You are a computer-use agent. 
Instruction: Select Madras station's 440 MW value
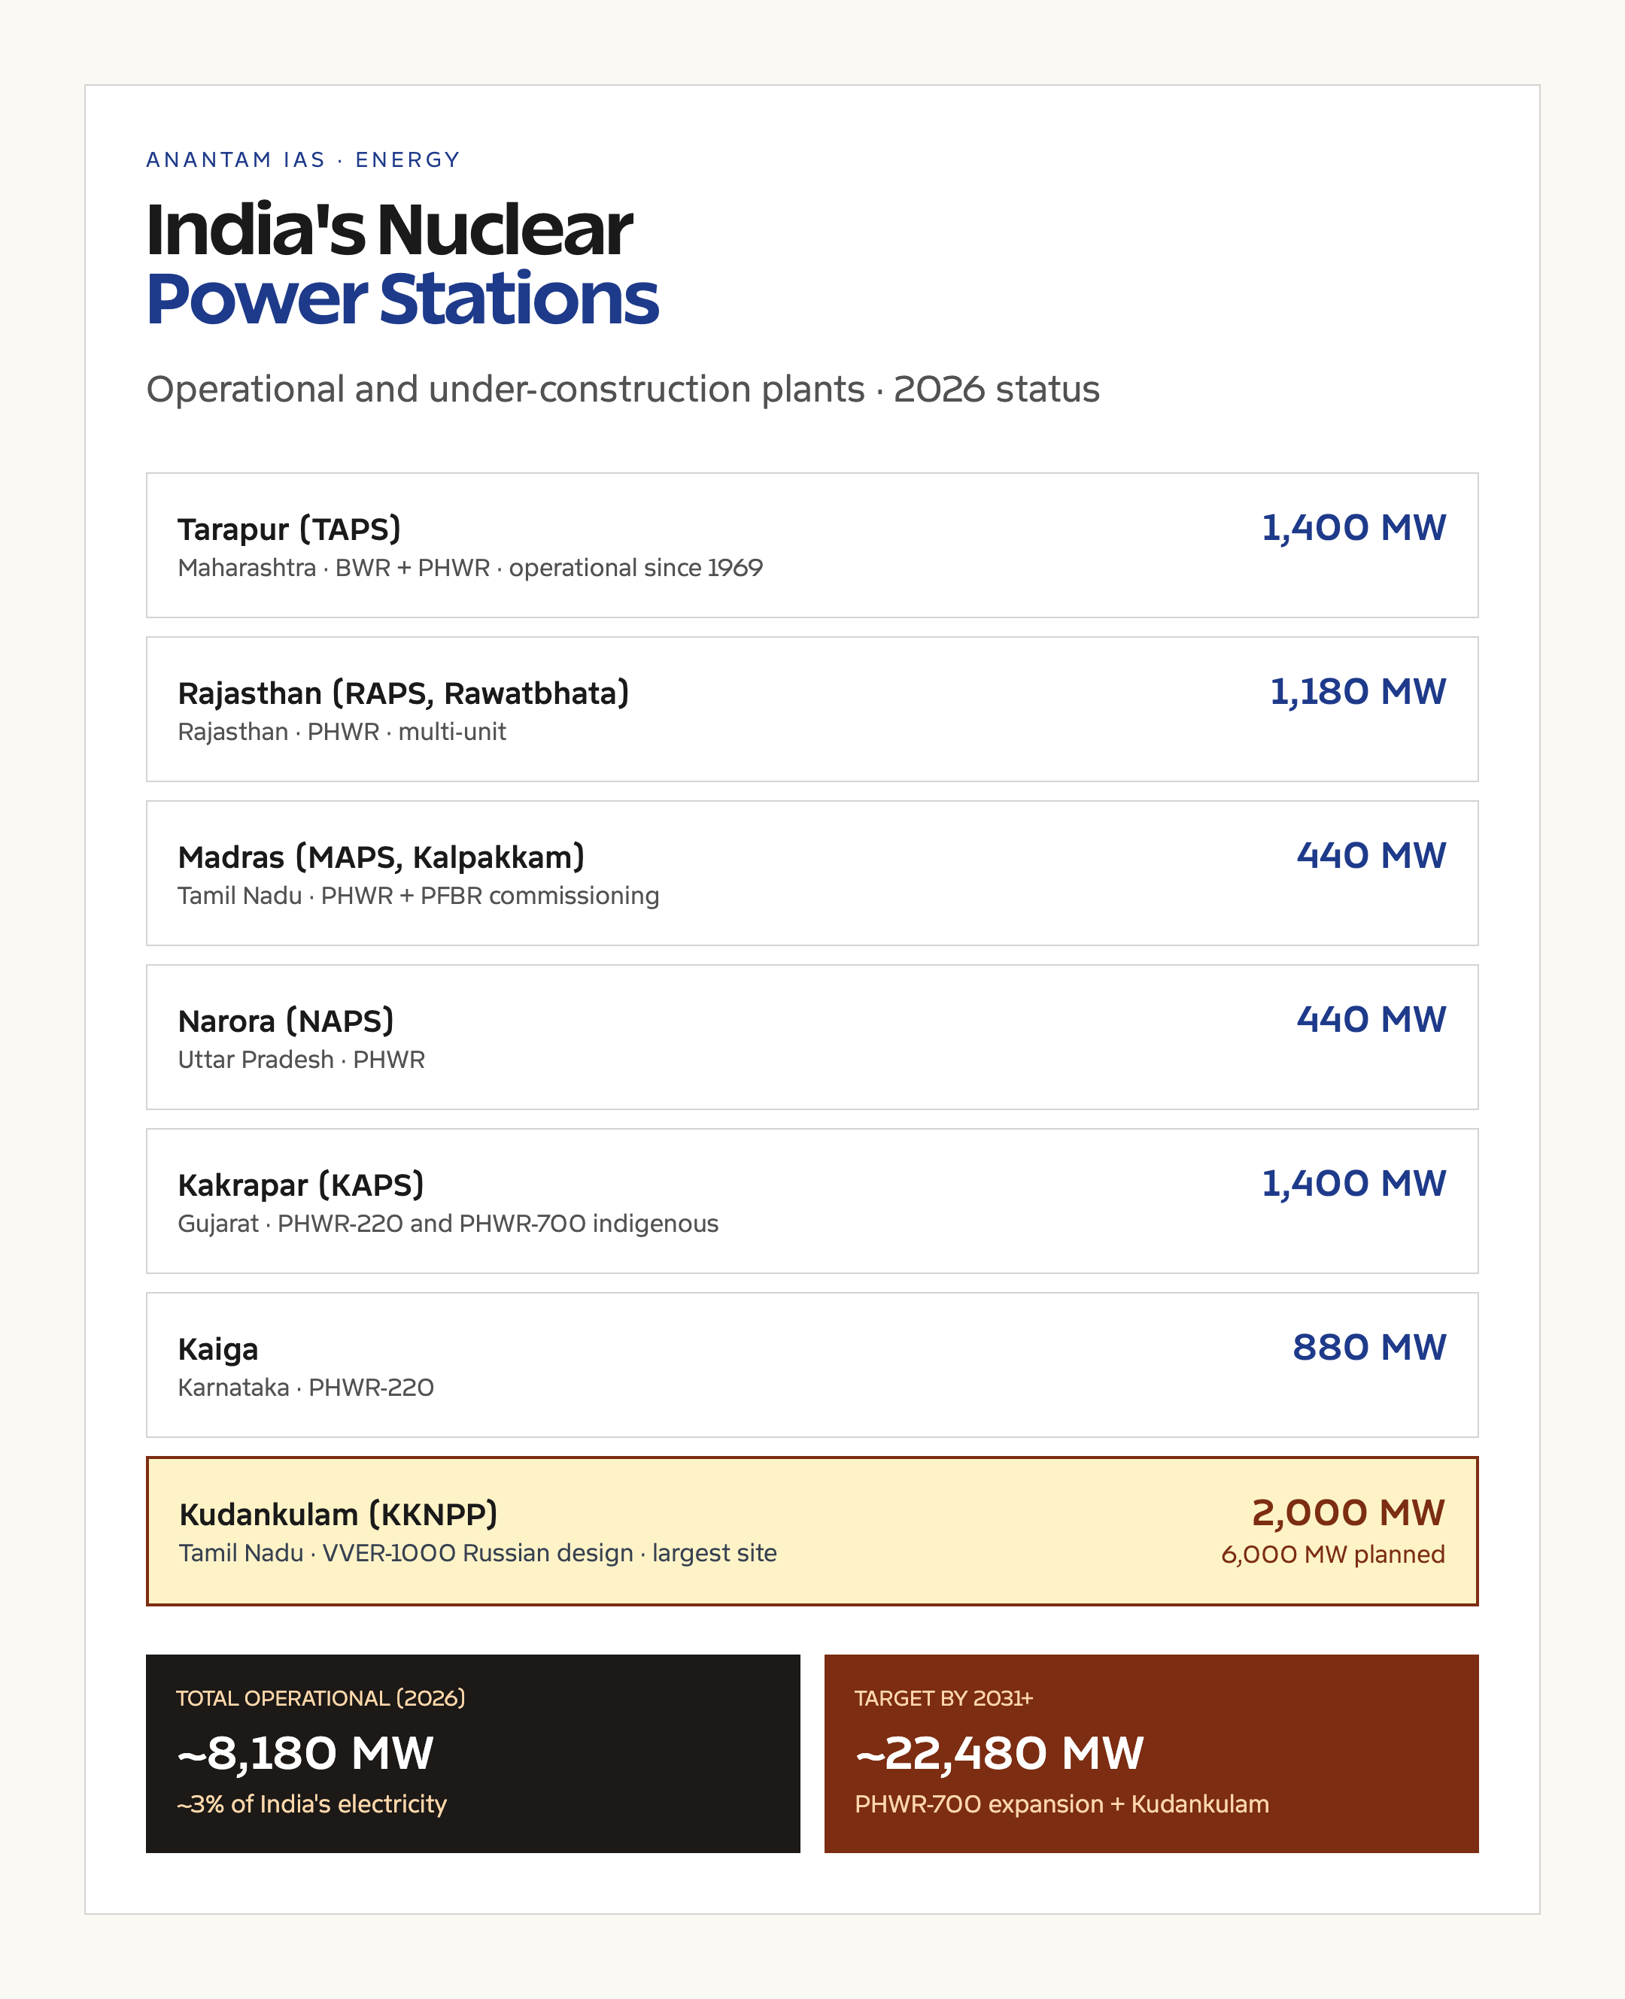(1371, 855)
